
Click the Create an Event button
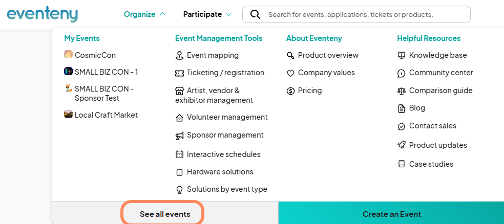(391, 213)
